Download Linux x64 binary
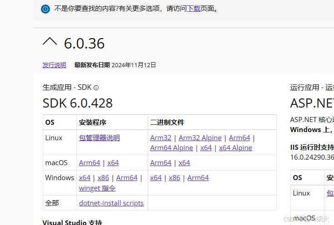Viewport: 334px width, 225px height. (206, 148)
